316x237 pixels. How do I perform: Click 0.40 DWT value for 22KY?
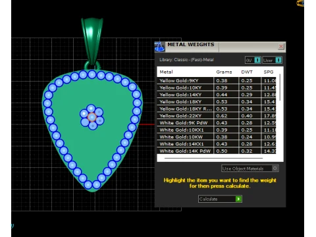tap(247, 116)
